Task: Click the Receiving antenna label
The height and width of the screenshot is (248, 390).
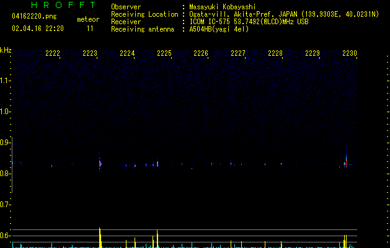Action: point(143,29)
